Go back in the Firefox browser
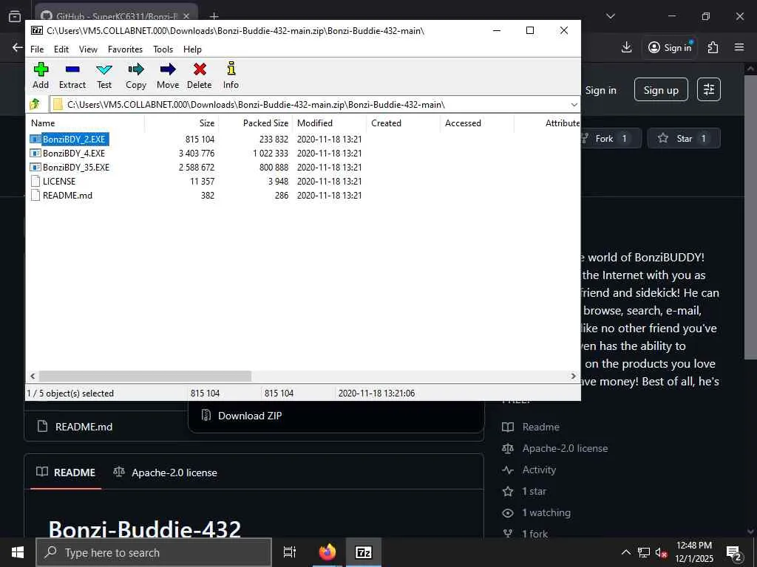The image size is (757, 567). [x=18, y=47]
